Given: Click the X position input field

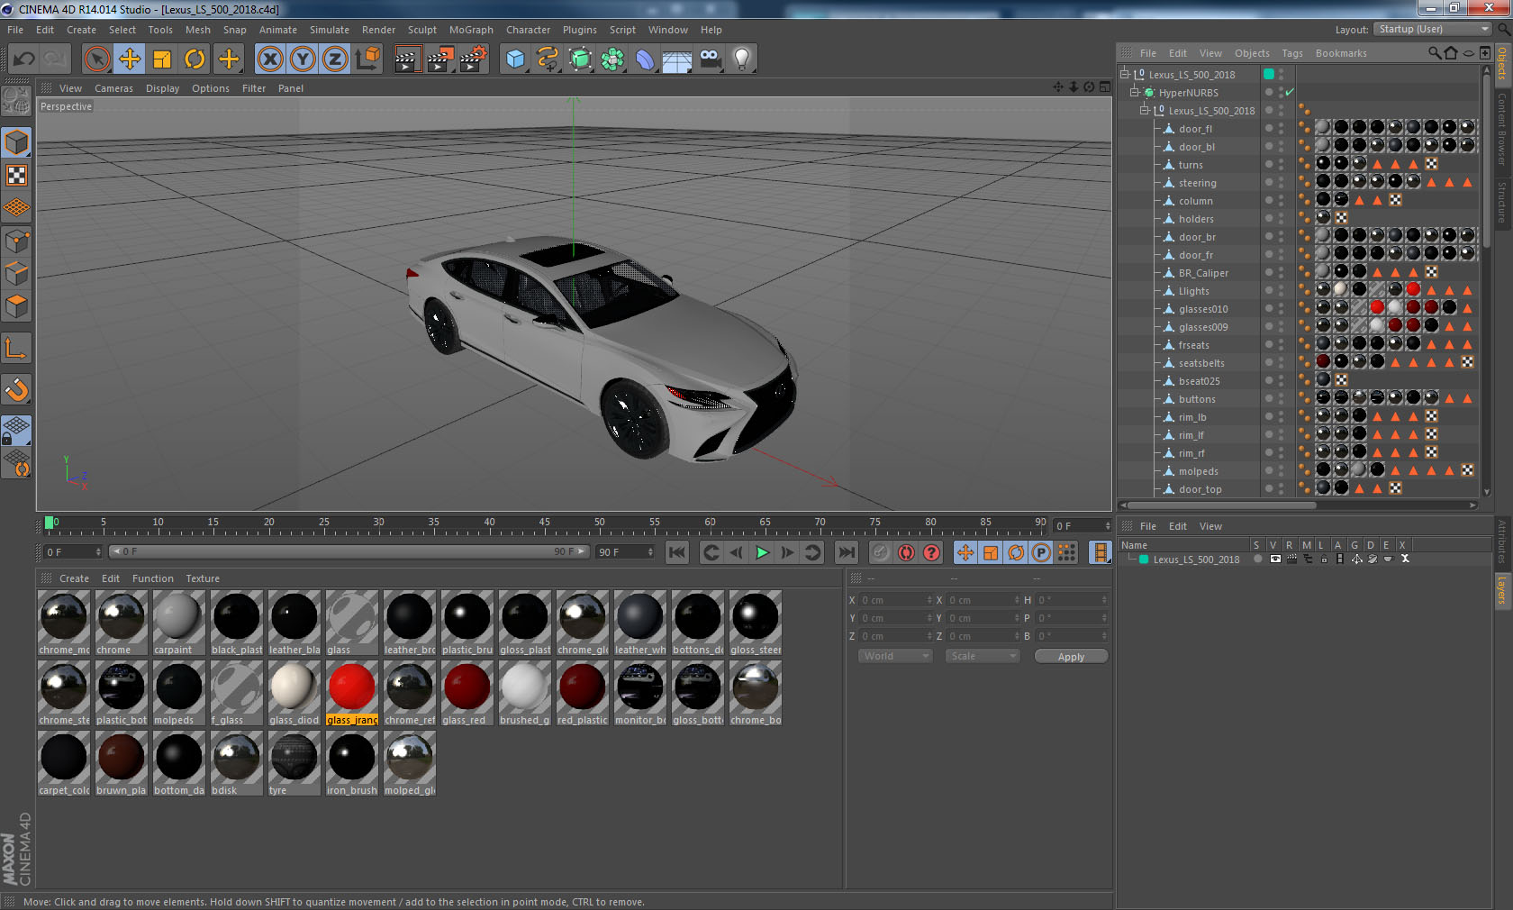Looking at the screenshot, I should pyautogui.click(x=896, y=600).
